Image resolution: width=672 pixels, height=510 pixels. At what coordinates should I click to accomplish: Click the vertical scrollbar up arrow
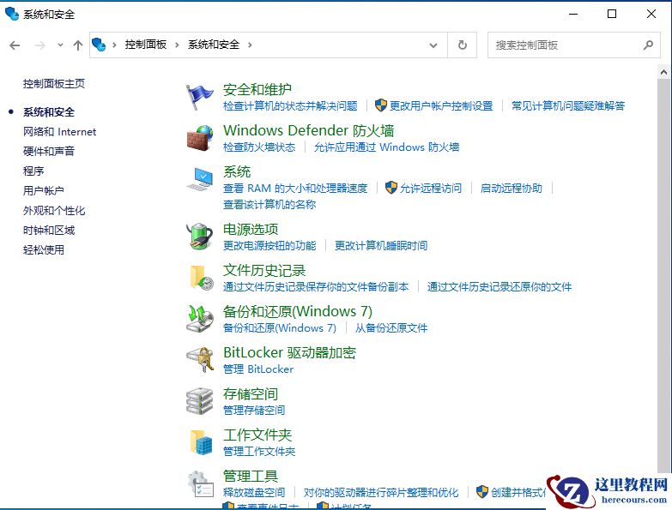click(663, 72)
